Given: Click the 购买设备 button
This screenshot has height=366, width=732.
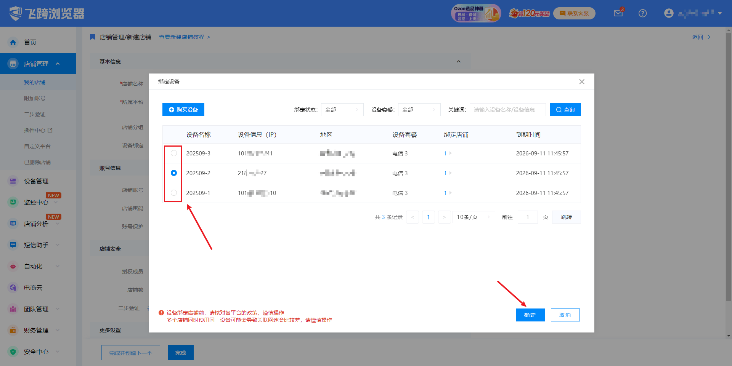Looking at the screenshot, I should [x=183, y=110].
